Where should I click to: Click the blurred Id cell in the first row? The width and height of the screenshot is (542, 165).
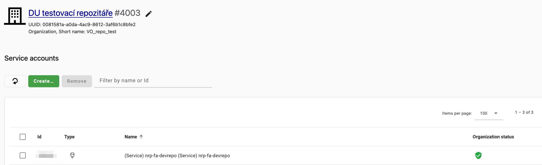[x=46, y=155]
